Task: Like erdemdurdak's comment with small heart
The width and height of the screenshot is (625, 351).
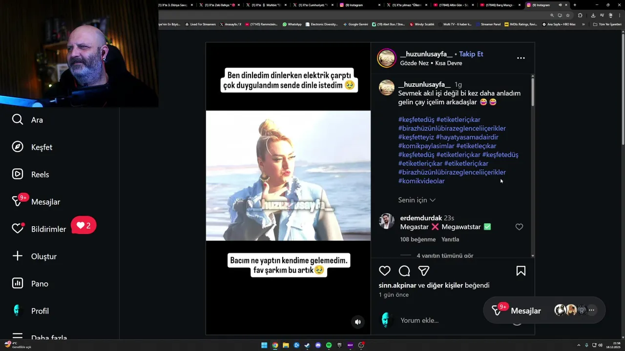Action: pyautogui.click(x=519, y=227)
